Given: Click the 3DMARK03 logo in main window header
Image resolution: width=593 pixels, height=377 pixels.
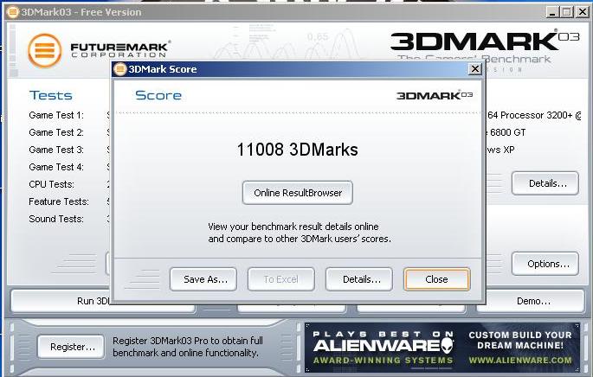Looking at the screenshot, I should 485,41.
